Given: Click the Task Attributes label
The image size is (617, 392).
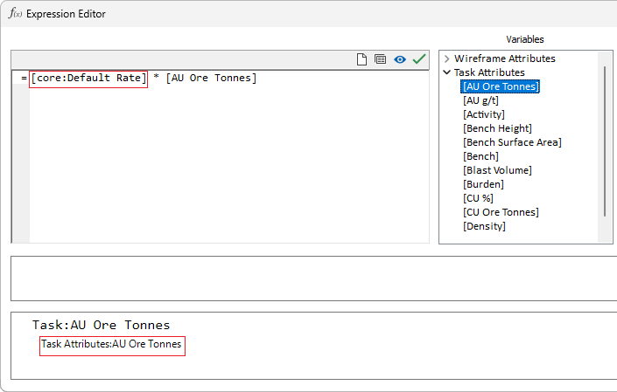Looking at the screenshot, I should [489, 72].
